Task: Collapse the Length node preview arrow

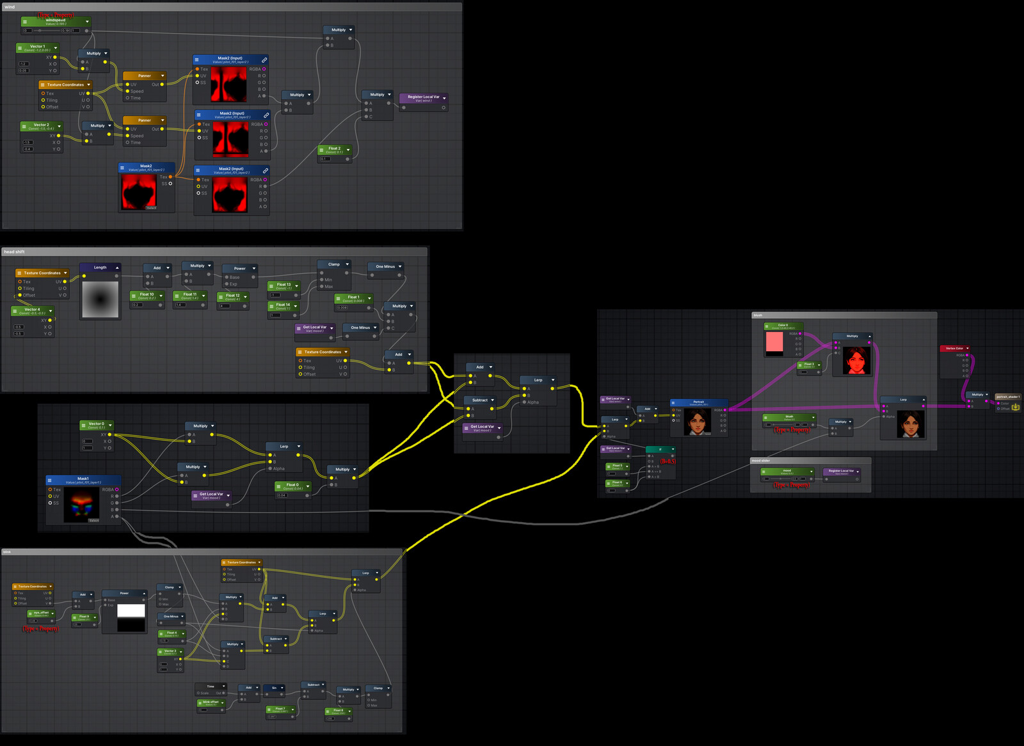Action: pyautogui.click(x=117, y=267)
